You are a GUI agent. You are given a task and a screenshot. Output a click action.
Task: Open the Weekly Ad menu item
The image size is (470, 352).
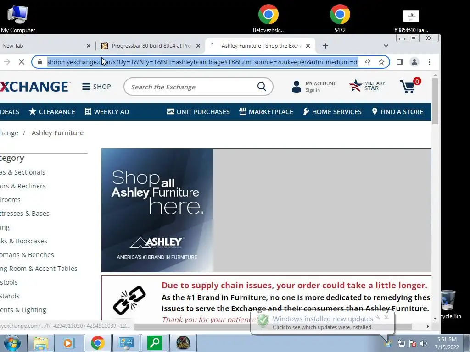(107, 112)
